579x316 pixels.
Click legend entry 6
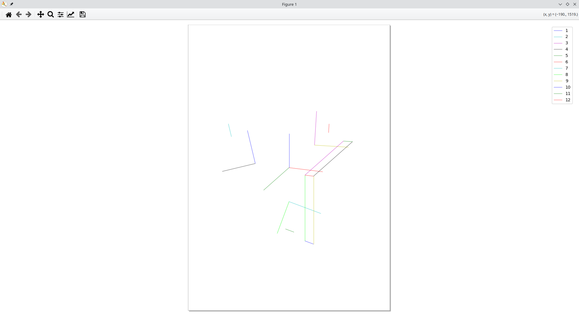click(561, 62)
